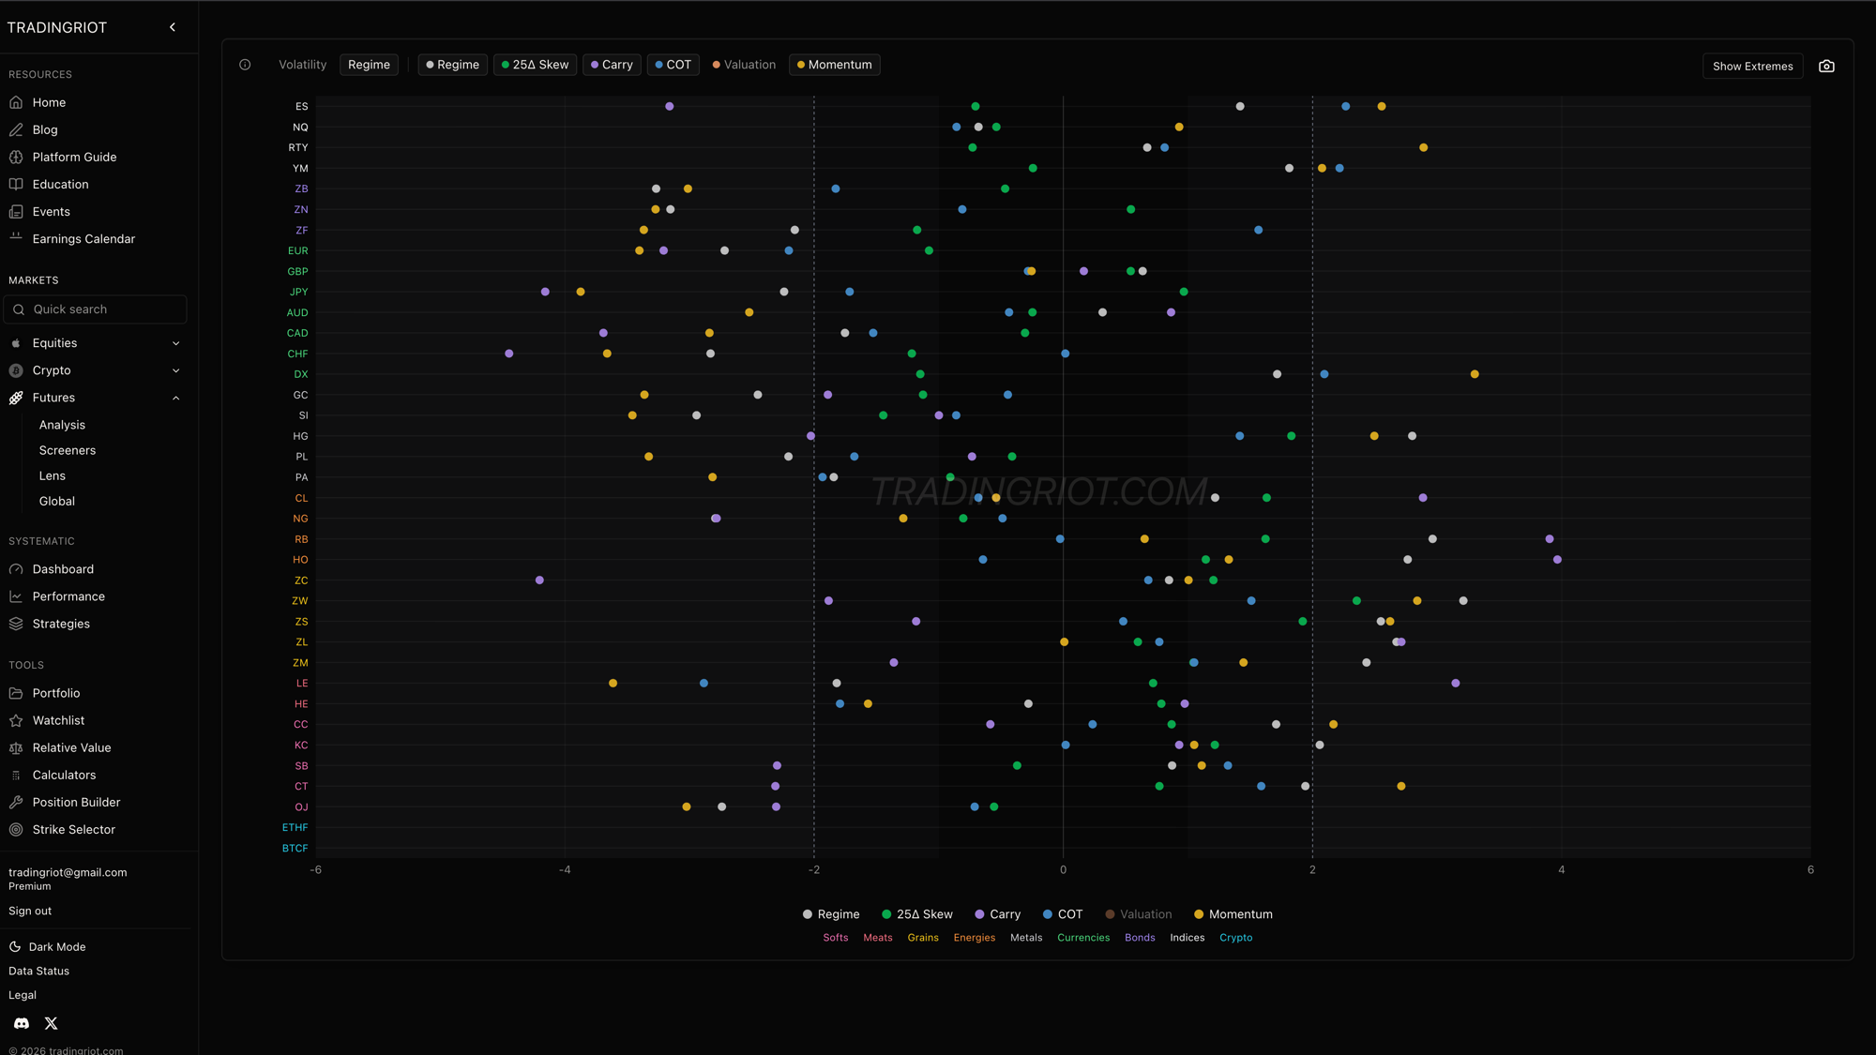Open Futures Lens submenu item
This screenshot has height=1055, width=1876.
[x=53, y=475]
